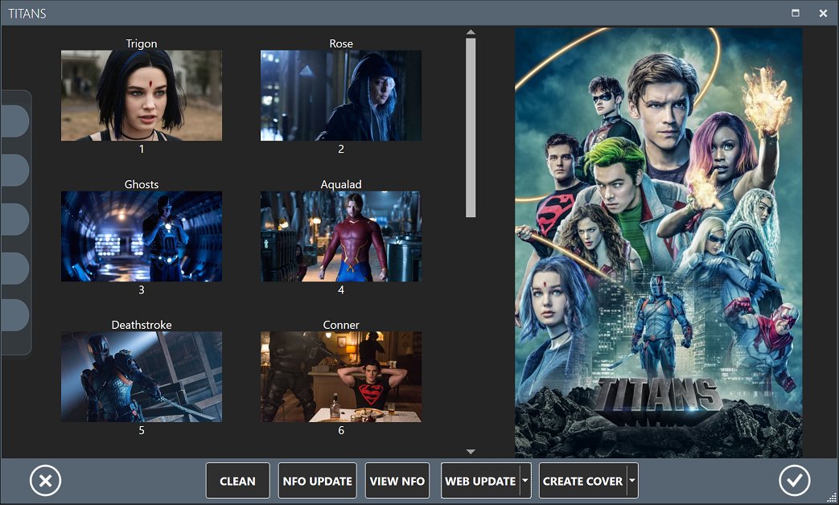The image size is (839, 505).
Task: Click the episode title text 'Conner'
Action: point(341,325)
